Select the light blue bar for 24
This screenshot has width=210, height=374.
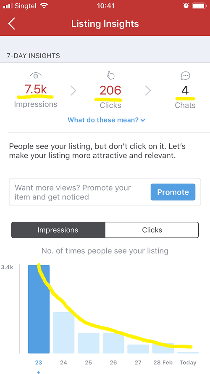coord(63,333)
